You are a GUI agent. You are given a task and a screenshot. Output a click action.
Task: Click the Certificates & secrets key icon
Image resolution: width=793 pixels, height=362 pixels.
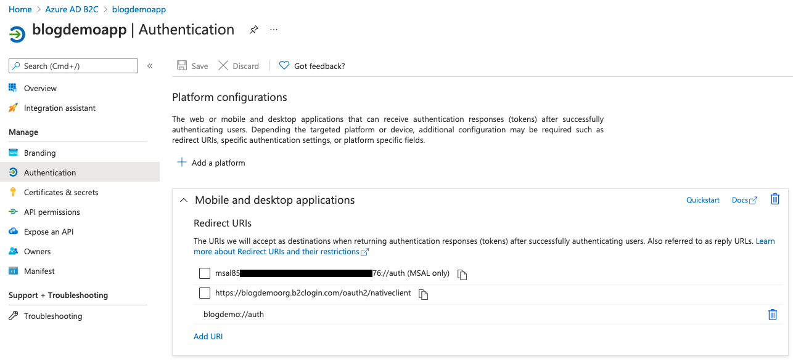tap(13, 192)
